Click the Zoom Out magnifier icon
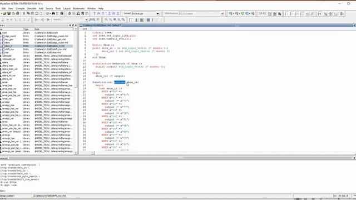Viewport: 356px width, 200px height. click(111, 20)
